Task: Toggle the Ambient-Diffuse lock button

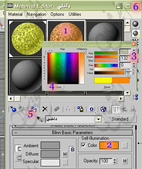Action: tap(72, 149)
